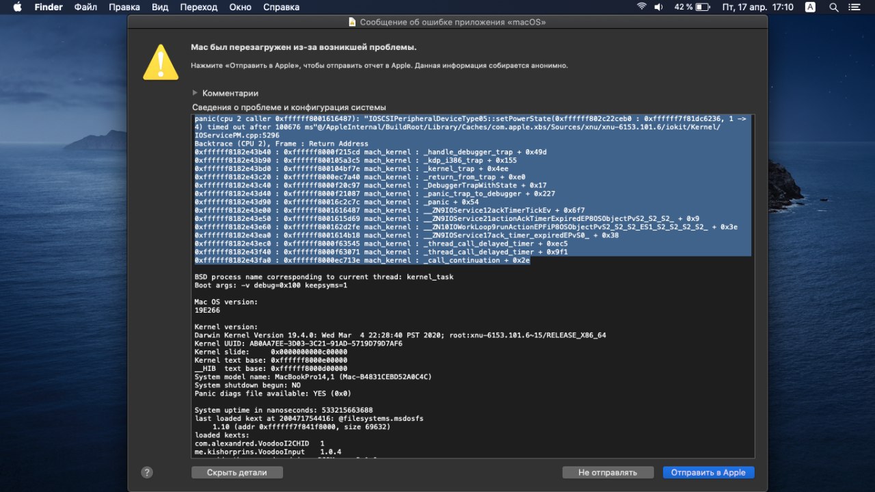Click the Kernel slide line
This screenshot has width=875, height=492.
271,352
